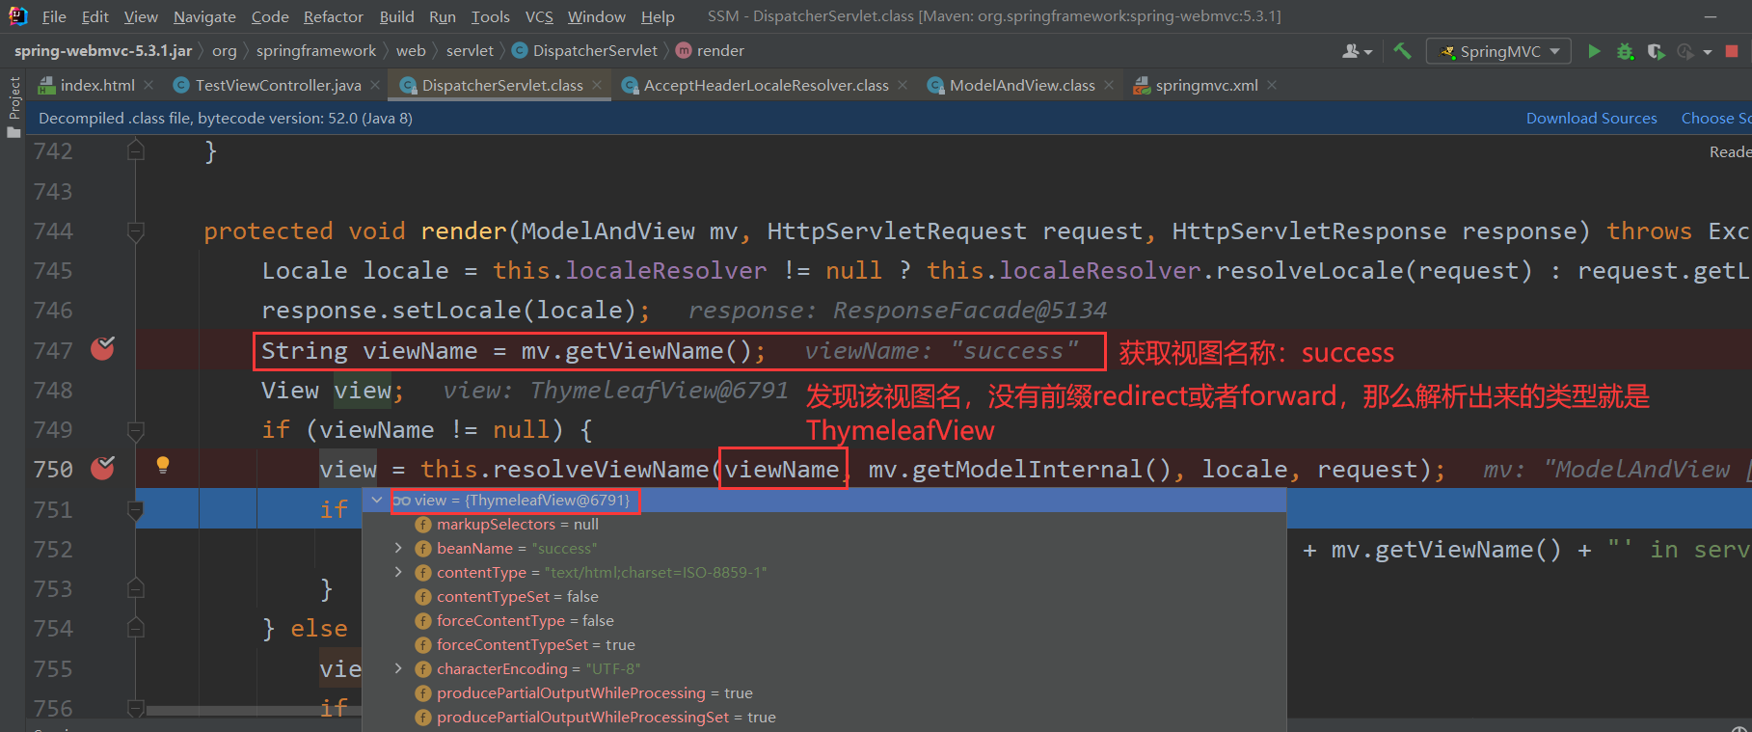Collapse the view = ThymeleafView node

click(377, 501)
